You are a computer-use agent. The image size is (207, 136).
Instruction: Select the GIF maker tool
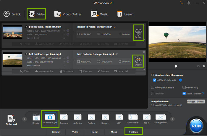(119, 119)
